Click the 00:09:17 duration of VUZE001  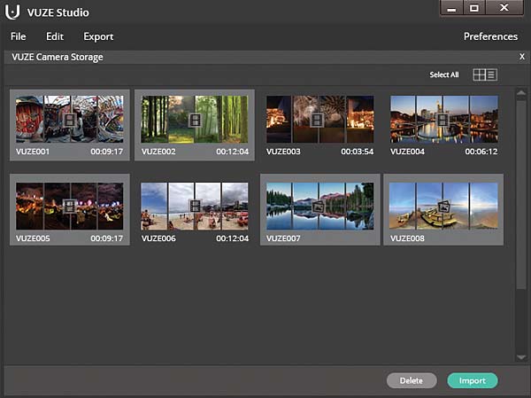point(107,152)
